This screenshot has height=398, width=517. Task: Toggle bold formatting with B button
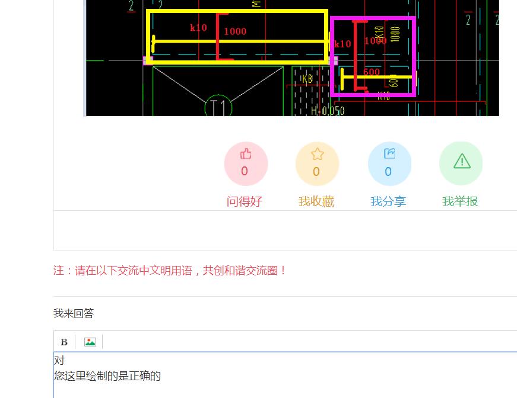(64, 342)
